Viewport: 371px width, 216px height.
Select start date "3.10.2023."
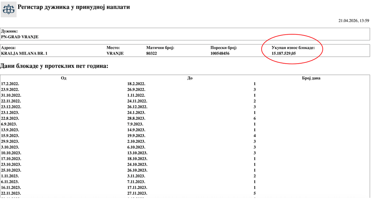pos(10,147)
